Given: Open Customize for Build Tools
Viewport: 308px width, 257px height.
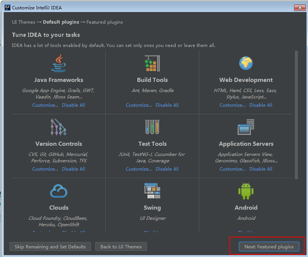Looking at the screenshot, I should 139,105.
